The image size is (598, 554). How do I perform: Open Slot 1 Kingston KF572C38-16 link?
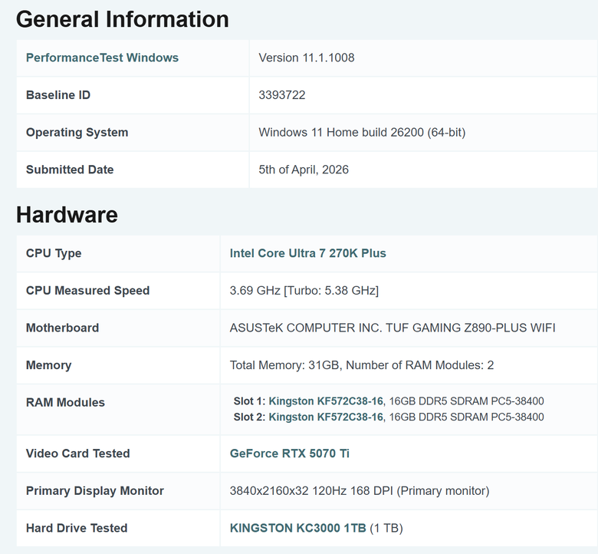(326, 401)
